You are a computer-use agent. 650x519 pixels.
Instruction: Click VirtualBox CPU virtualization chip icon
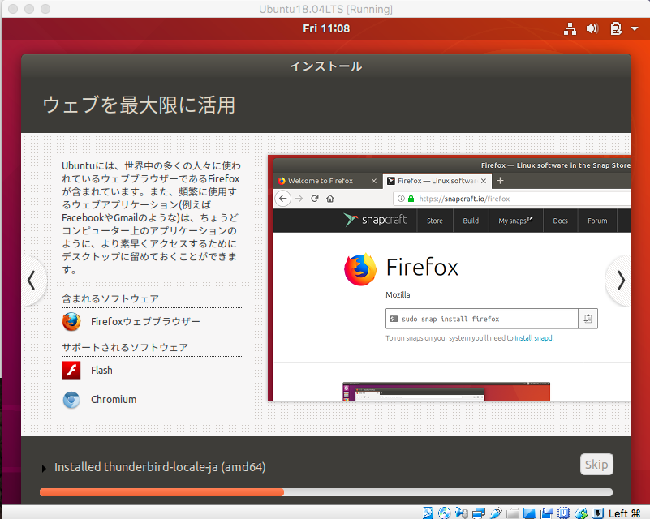tap(563, 513)
